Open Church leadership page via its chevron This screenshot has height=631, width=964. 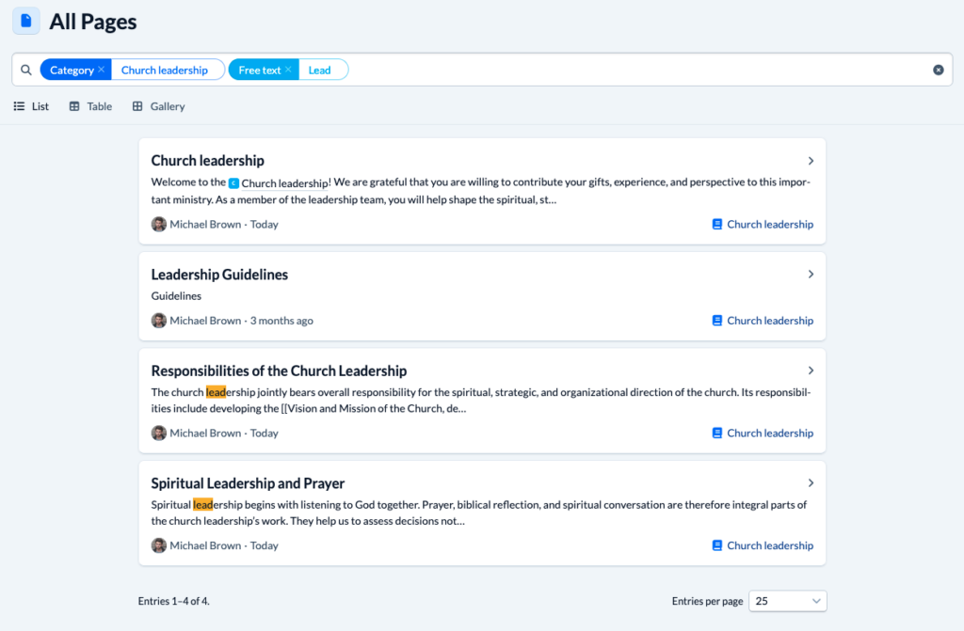coord(811,161)
